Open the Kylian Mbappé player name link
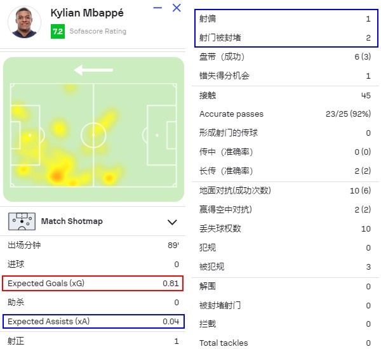381x349 pixels. [x=87, y=13]
